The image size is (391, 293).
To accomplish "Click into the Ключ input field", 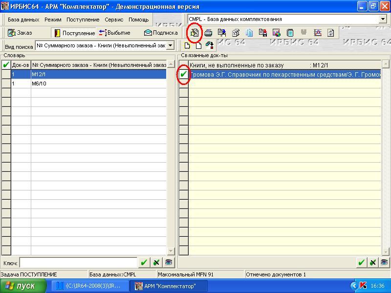I will coord(78,263).
